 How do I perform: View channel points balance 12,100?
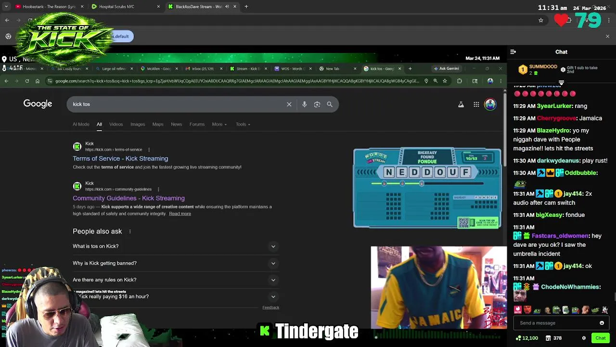[526, 338]
